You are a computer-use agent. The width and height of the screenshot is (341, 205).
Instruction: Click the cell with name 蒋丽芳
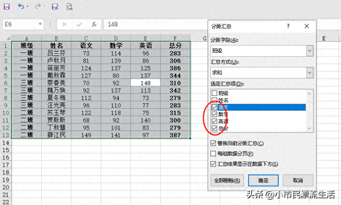click(56, 68)
